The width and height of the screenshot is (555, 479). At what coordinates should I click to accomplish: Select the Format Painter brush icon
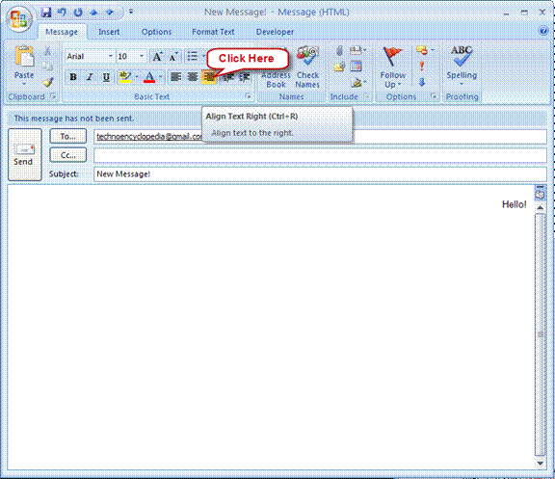(48, 83)
